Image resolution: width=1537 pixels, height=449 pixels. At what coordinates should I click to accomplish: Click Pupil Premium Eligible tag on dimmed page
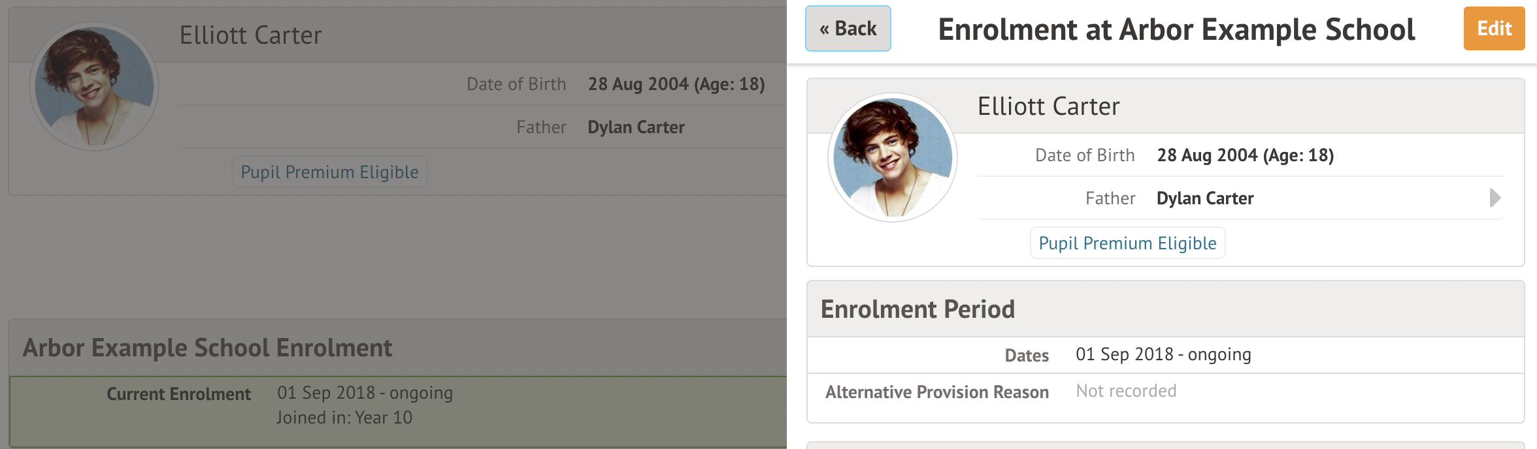coord(329,172)
